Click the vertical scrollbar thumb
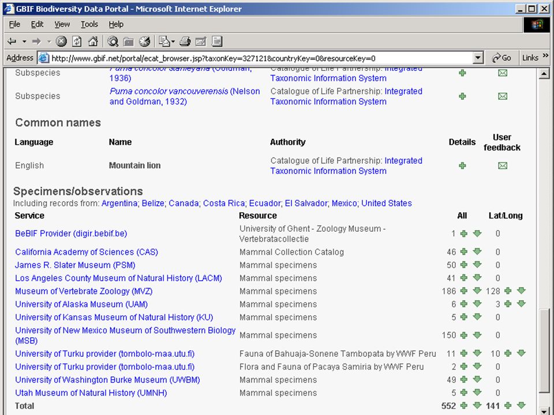 tap(544, 351)
